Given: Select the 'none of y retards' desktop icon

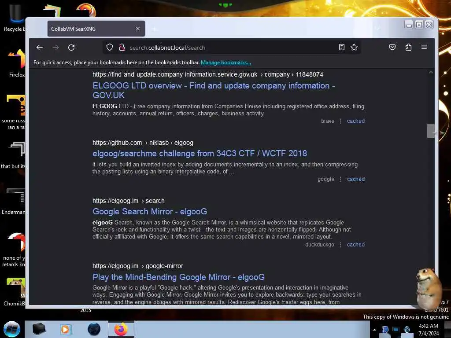Looking at the screenshot, I should [14, 250].
